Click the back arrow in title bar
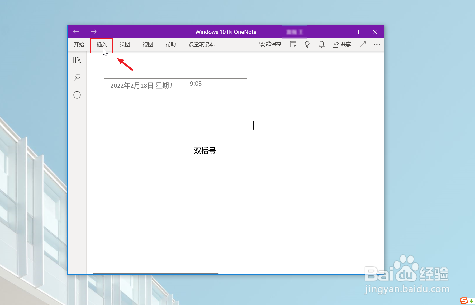 click(x=76, y=32)
